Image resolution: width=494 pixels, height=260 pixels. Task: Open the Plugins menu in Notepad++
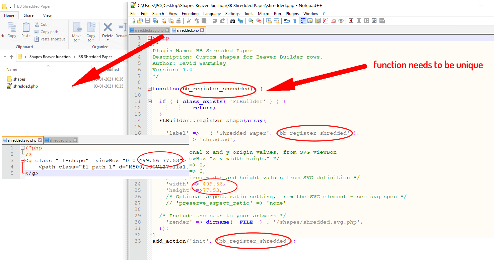click(292, 14)
